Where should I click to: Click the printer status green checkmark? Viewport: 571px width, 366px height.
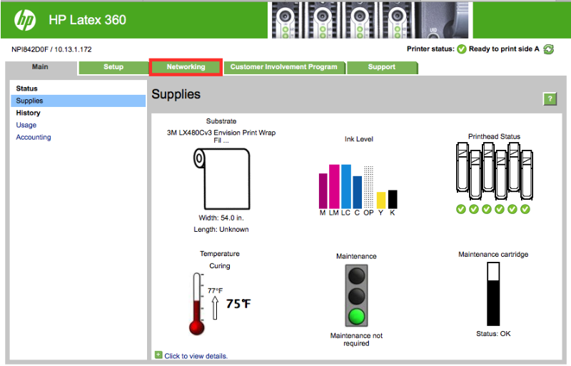coord(461,49)
